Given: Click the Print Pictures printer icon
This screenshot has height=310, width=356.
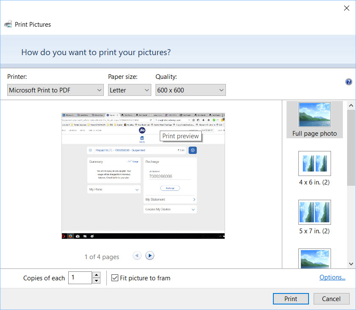Looking at the screenshot, I should click(x=8, y=24).
